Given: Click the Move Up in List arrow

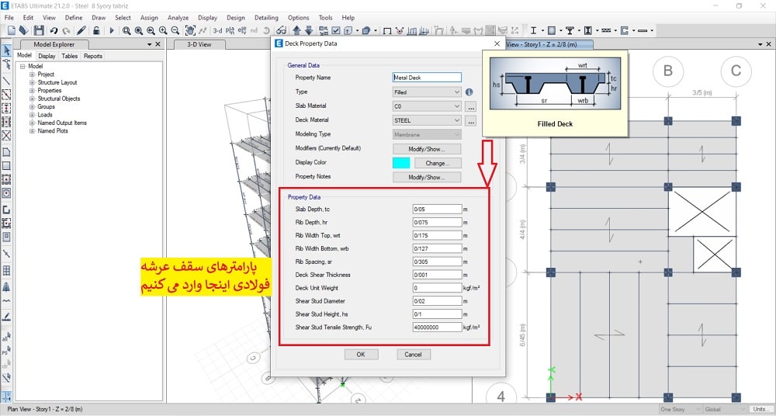Looking at the screenshot, I should (297, 31).
